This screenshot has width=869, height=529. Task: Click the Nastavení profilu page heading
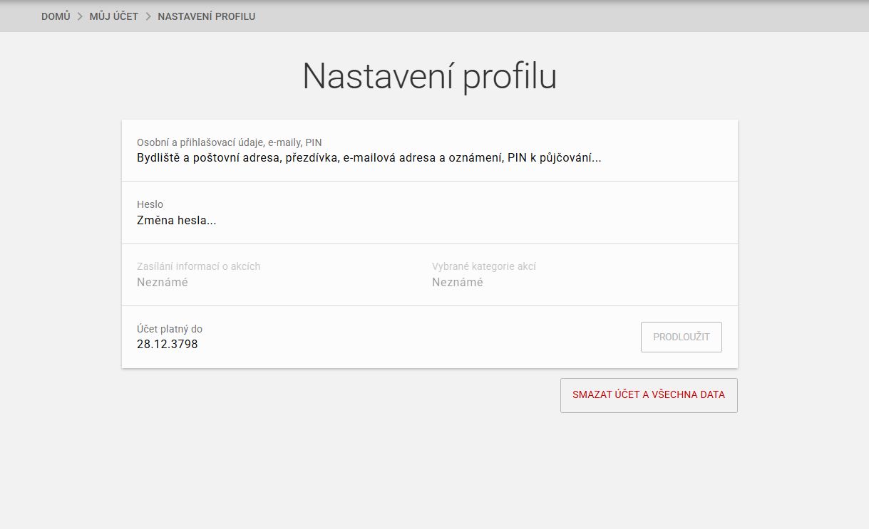[x=429, y=76]
